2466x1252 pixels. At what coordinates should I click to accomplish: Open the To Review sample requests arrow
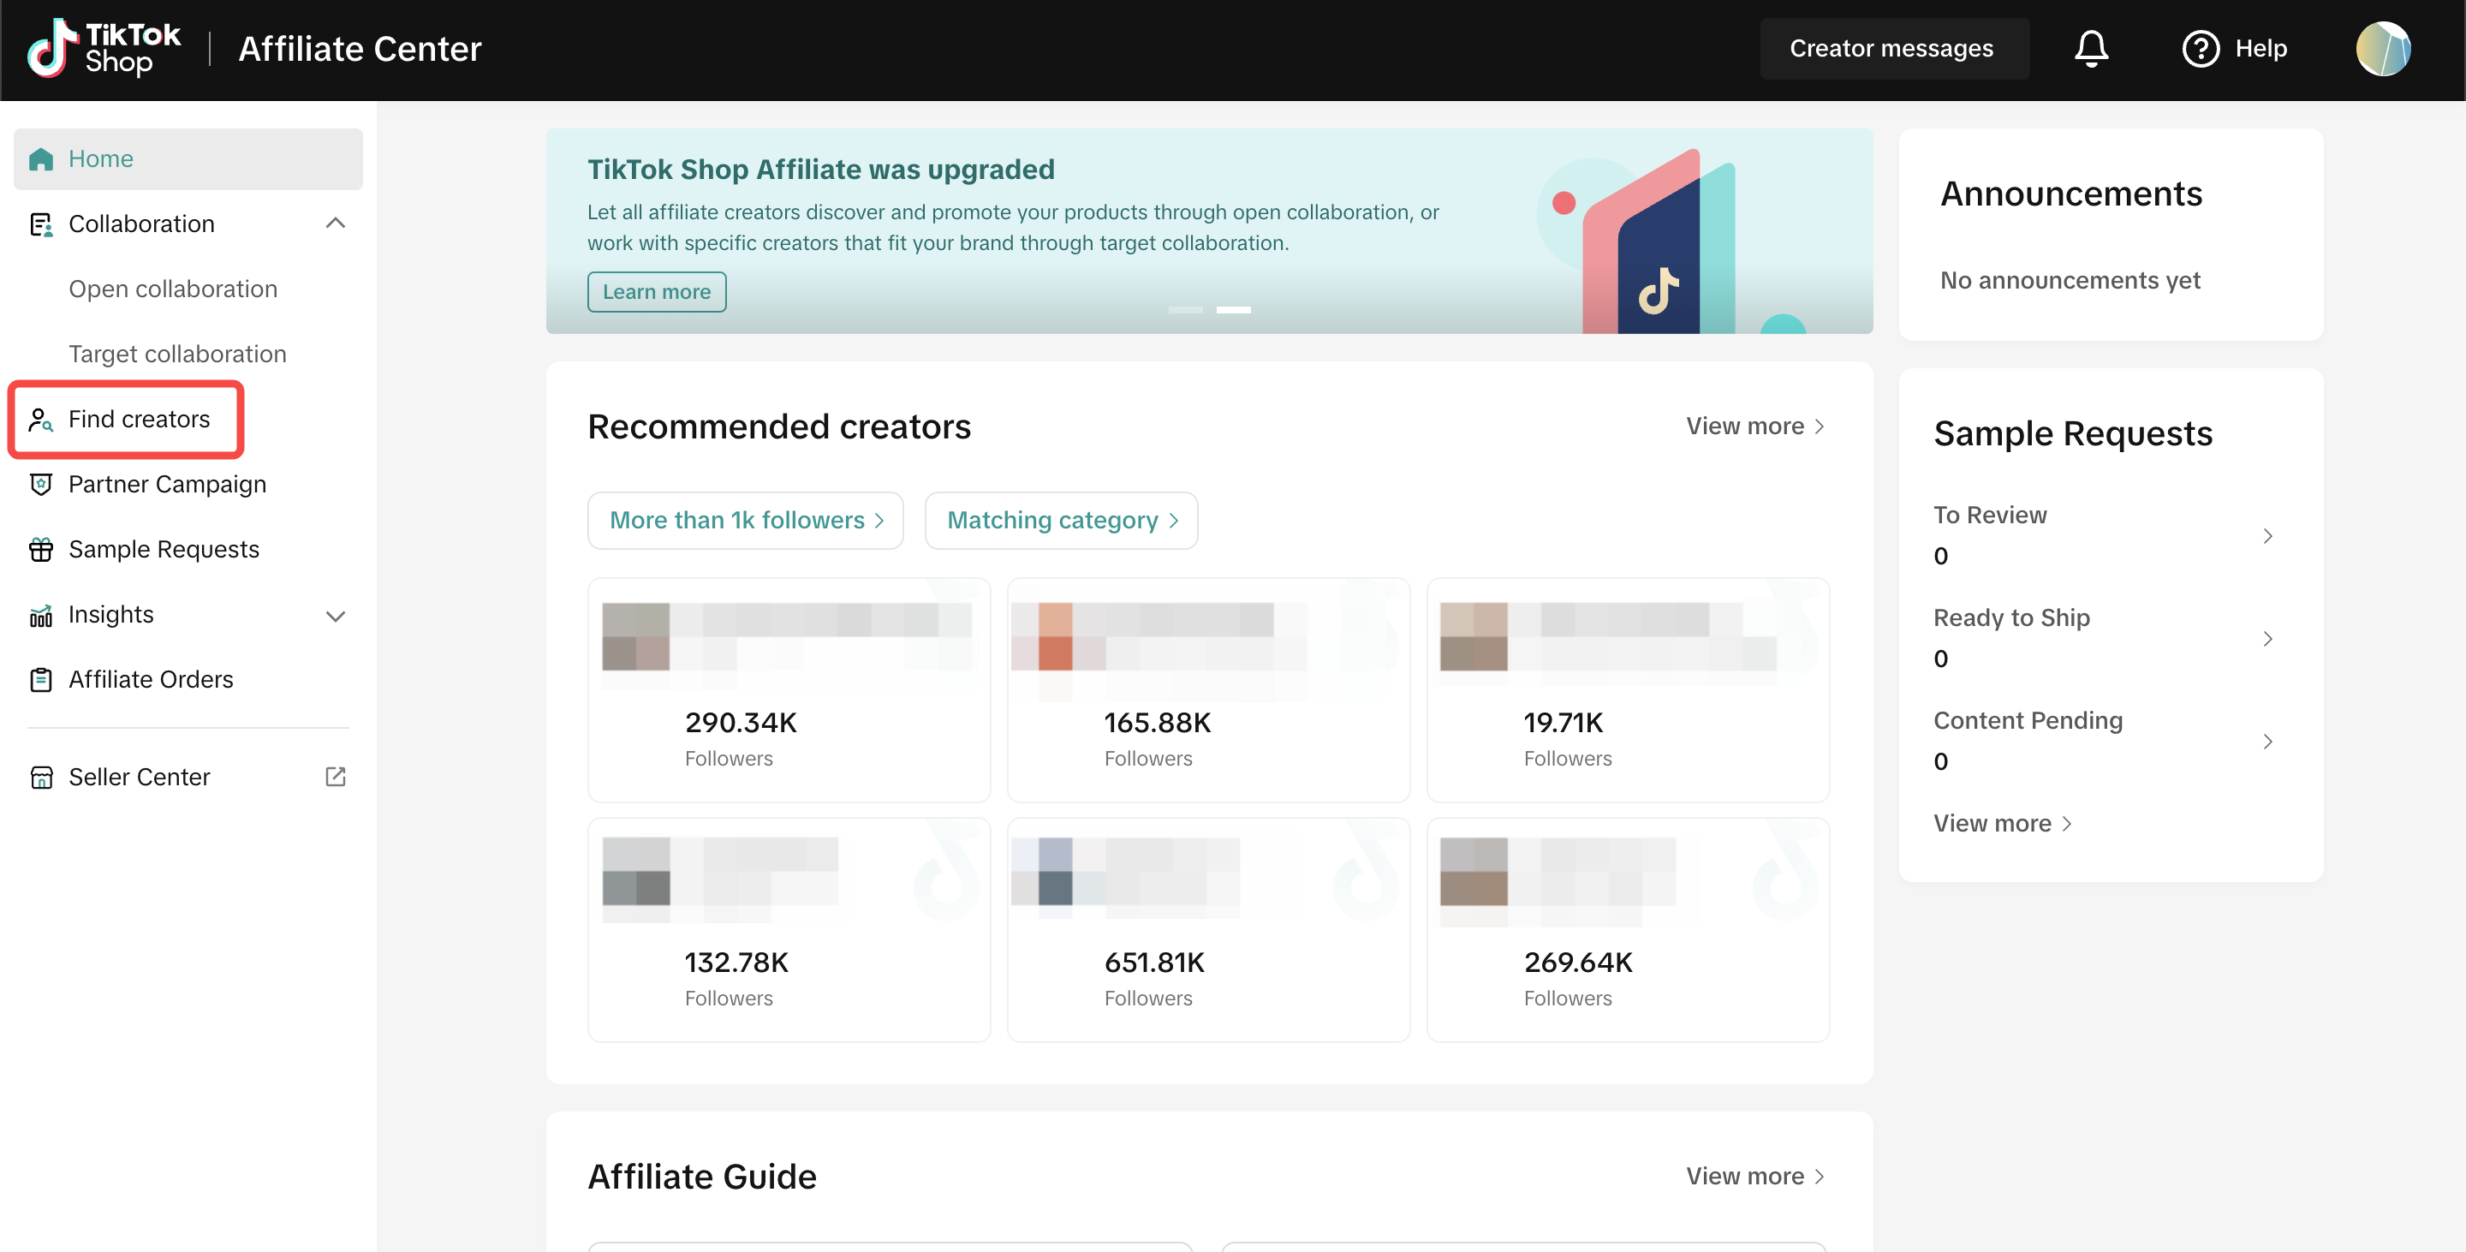(x=2266, y=536)
